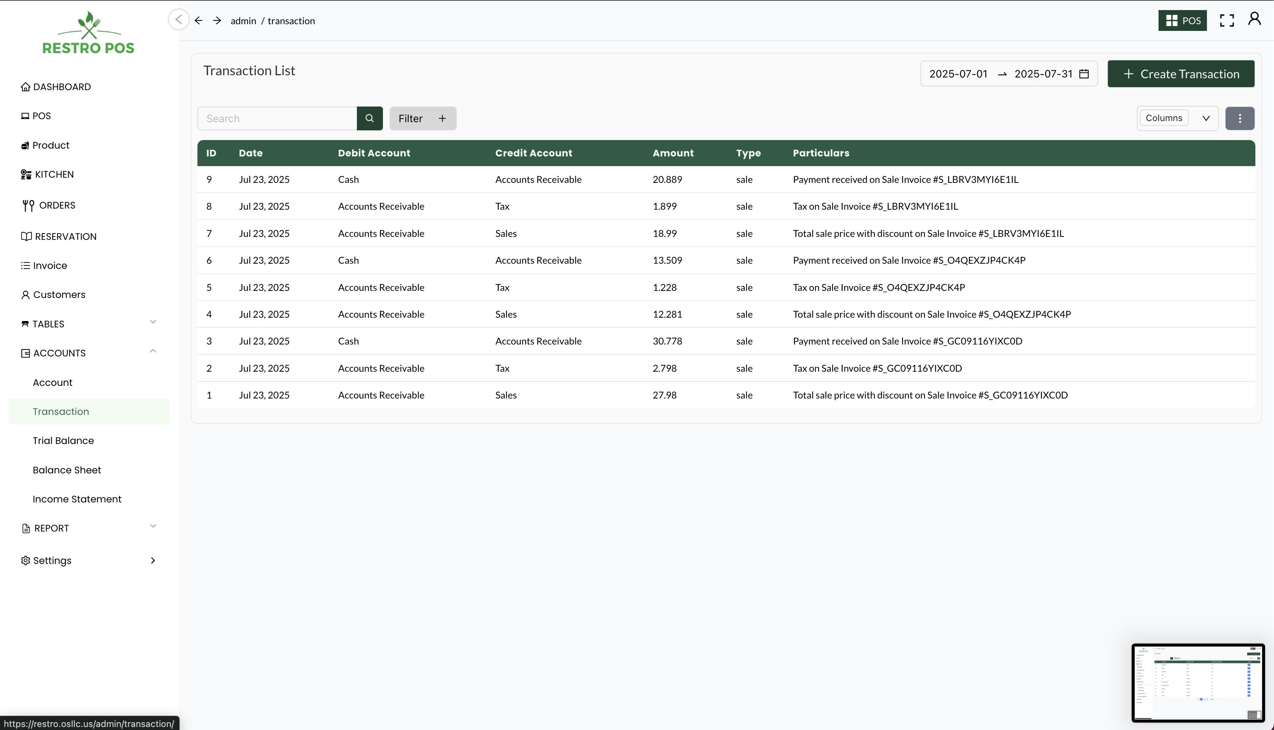
Task: Go to KITCHEN in sidebar
Action: (54, 174)
